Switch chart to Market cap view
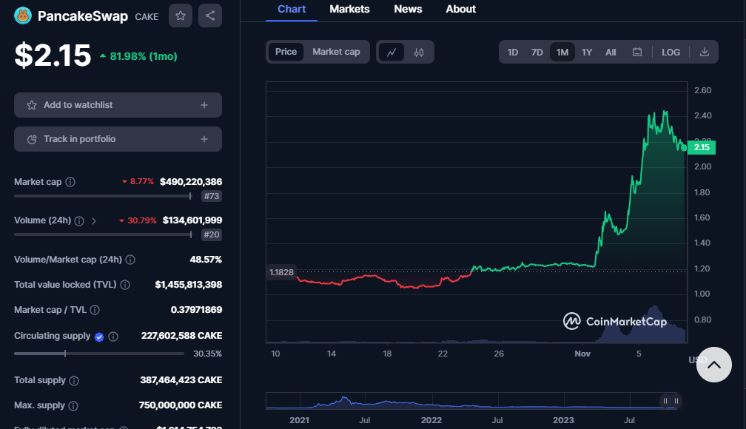 tap(336, 52)
